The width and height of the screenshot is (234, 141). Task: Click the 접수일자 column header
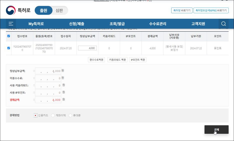click(66, 36)
